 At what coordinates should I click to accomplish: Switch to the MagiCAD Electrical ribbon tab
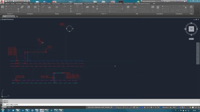(90, 4)
